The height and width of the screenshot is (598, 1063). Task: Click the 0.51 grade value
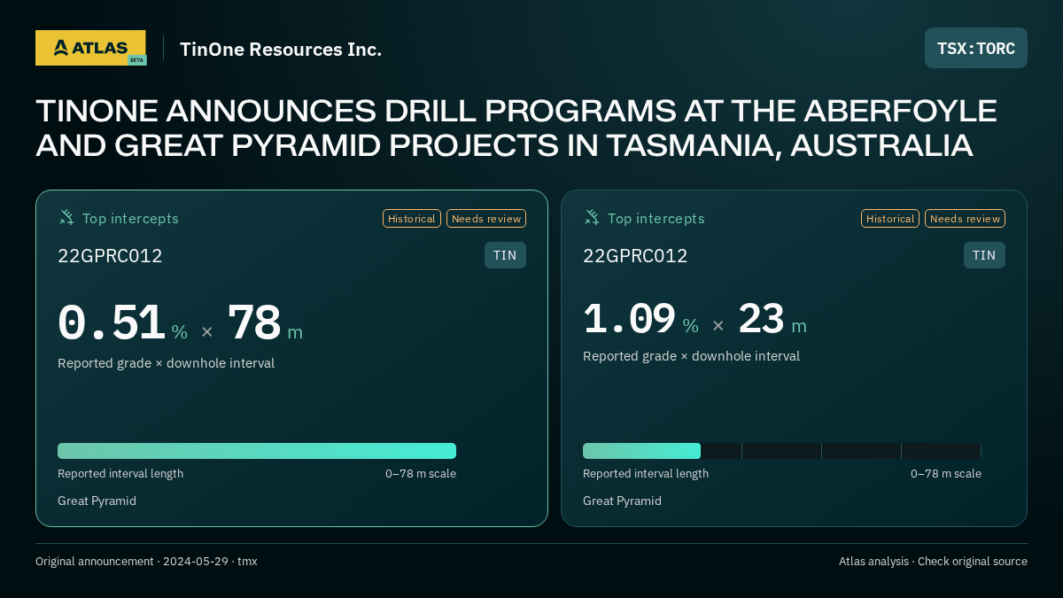tap(112, 323)
